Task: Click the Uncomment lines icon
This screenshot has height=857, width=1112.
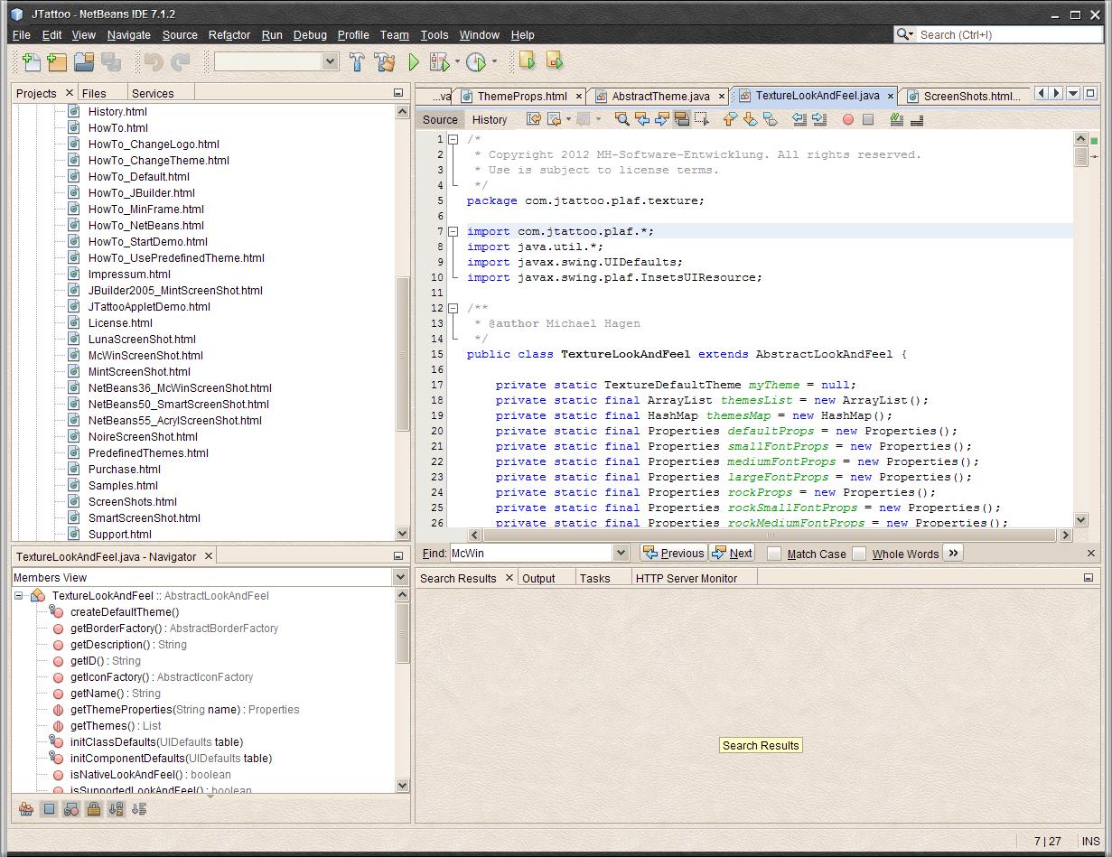Action: point(917,119)
